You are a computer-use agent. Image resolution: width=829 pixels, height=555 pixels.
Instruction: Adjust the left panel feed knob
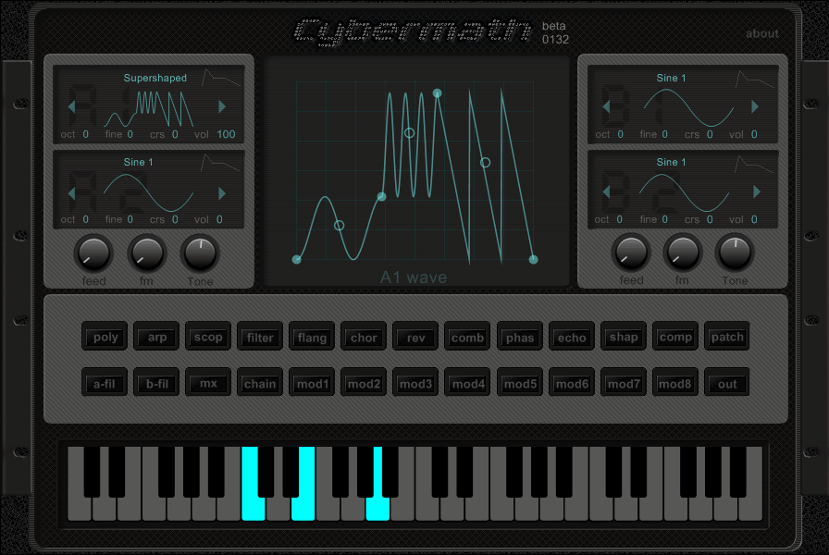[93, 253]
